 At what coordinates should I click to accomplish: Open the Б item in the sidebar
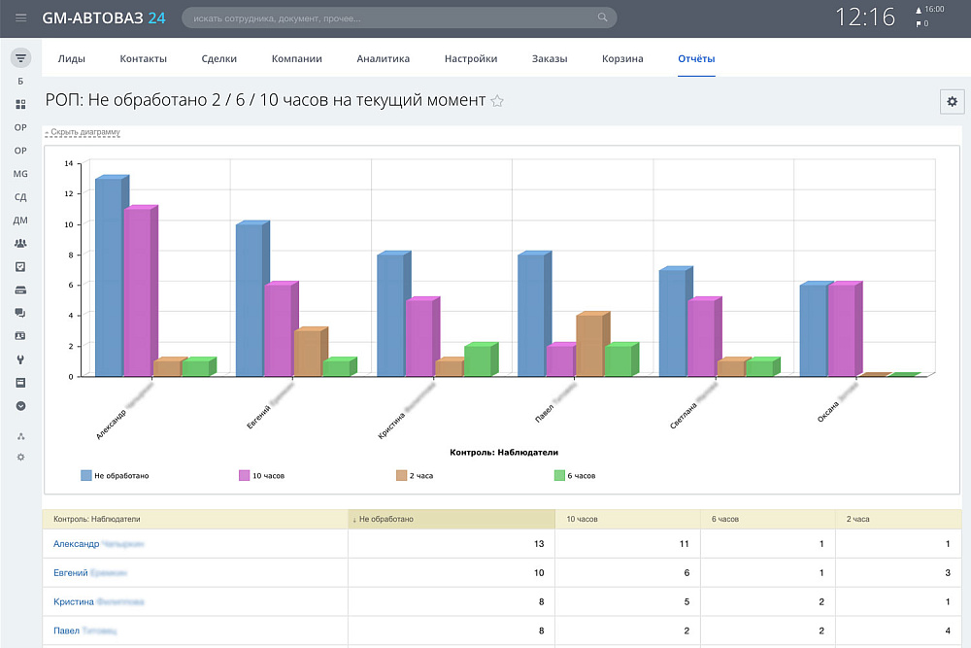(20, 82)
